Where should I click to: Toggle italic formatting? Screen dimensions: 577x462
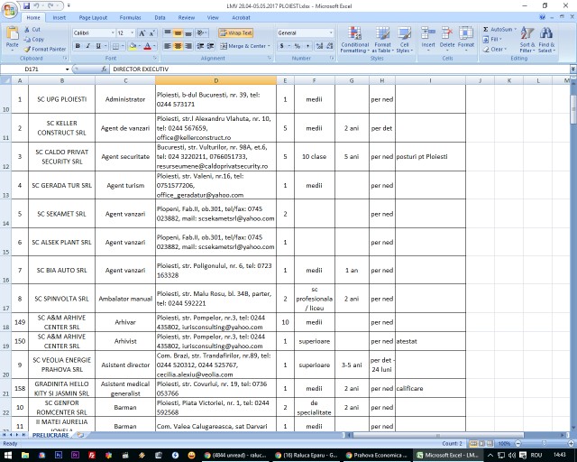[x=88, y=46]
